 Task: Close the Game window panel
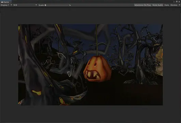click(x=179, y=2)
